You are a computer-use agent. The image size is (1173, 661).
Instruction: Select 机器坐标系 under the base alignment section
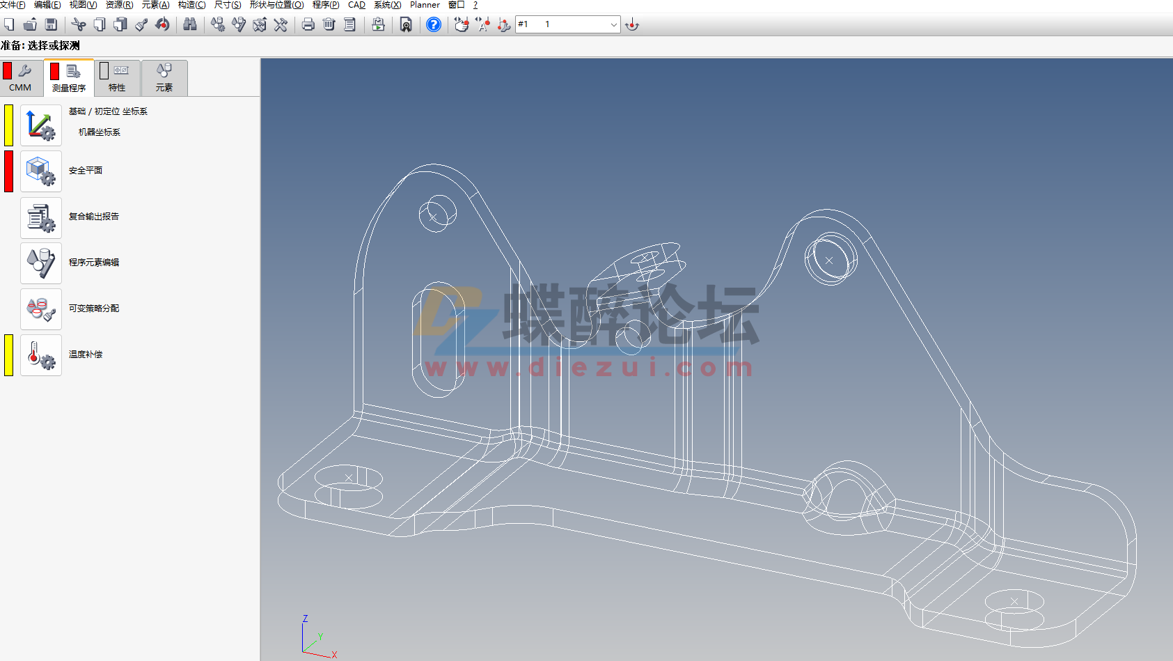point(98,131)
